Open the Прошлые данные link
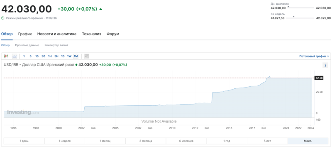332x149 pixels. (x=27, y=45)
